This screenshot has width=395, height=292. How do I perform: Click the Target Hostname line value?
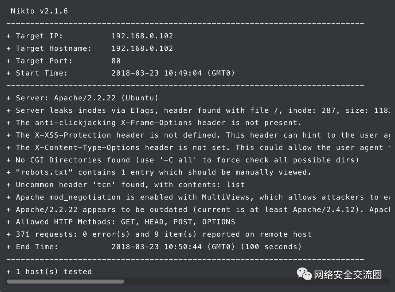(142, 48)
